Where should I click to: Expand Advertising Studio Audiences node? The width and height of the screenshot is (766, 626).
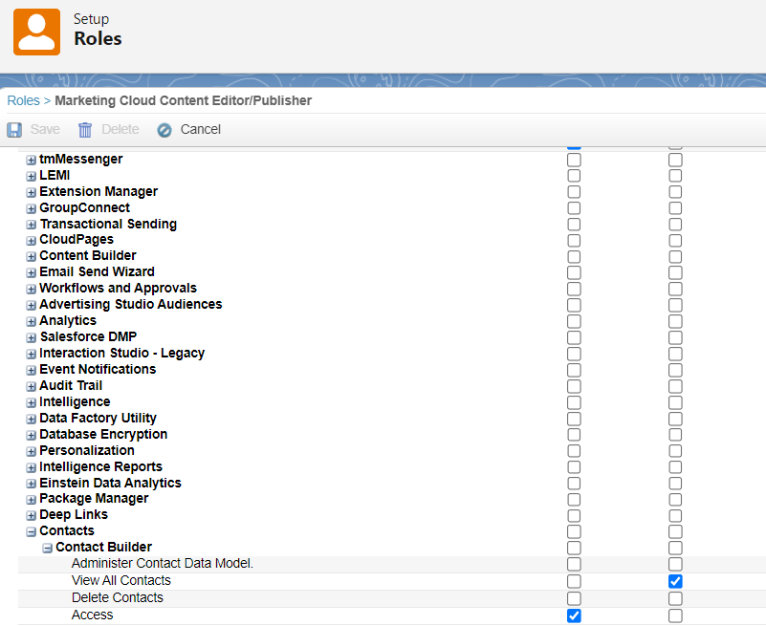point(32,305)
